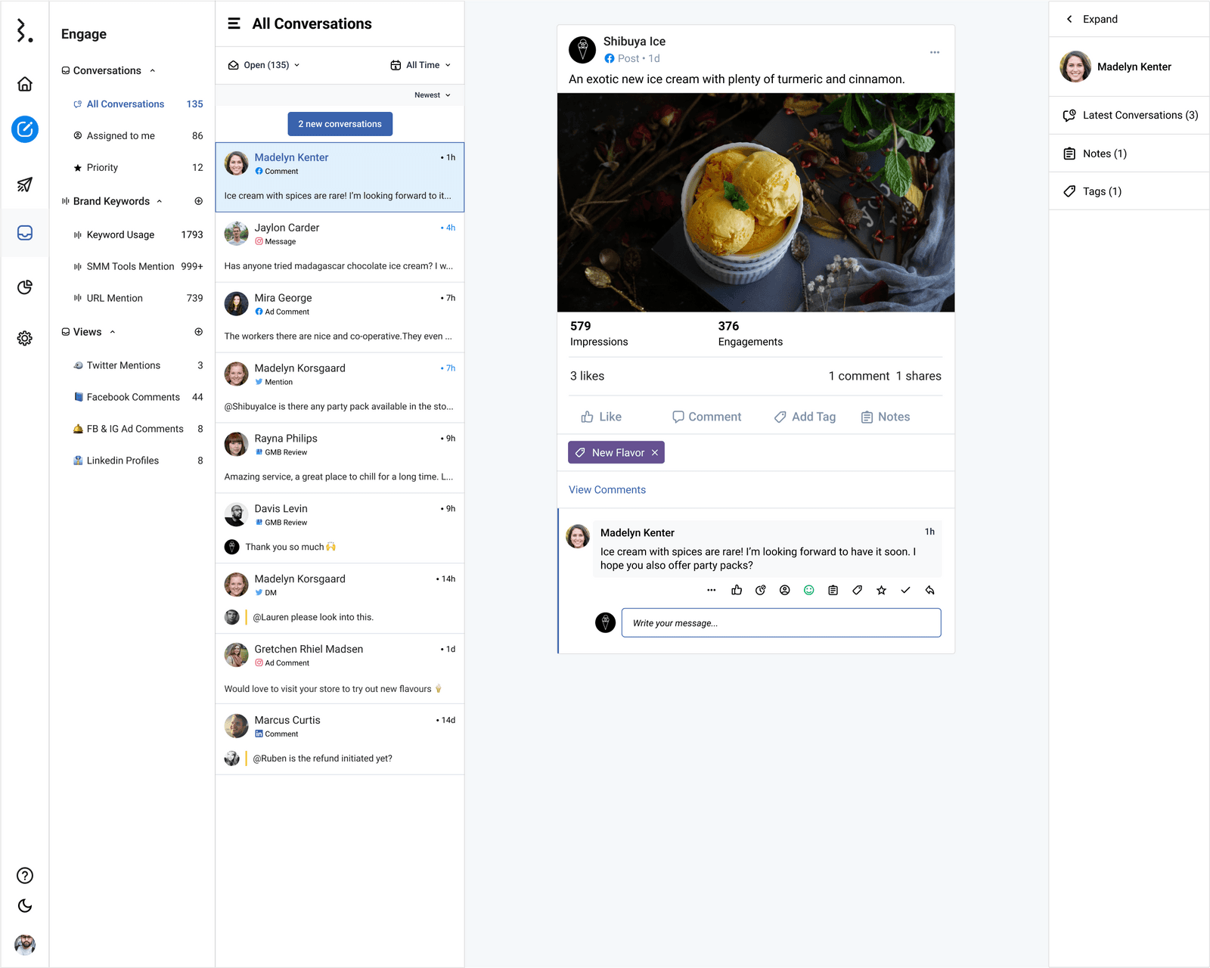Screen dimensions: 1210x968
Task: Click the checkmark icon to close conversation
Action: click(905, 591)
